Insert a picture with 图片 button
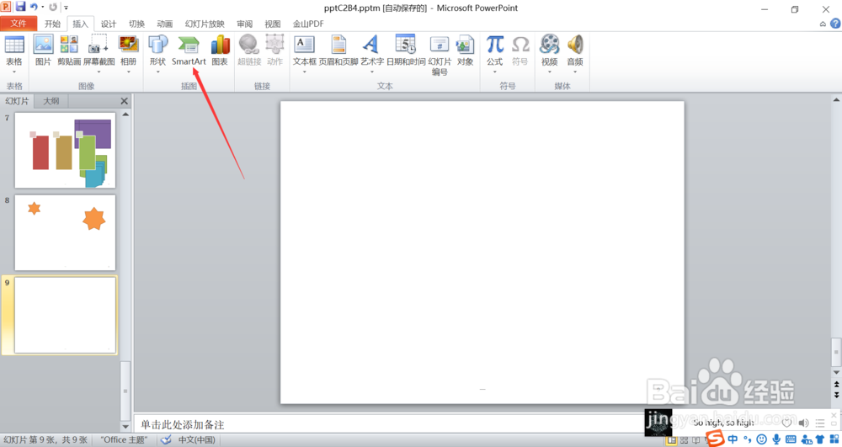Screen dimensions: 842x447 click(43, 51)
